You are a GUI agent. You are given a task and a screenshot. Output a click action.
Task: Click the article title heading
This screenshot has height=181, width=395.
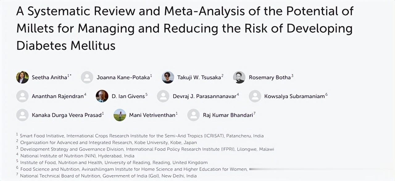click(185, 28)
